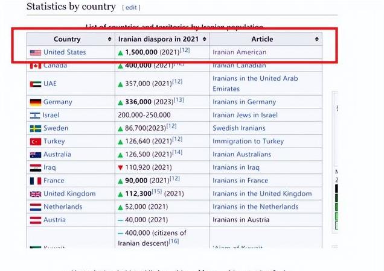The image size is (384, 271).
Task: Click the Germany flag icon
Action: click(35, 102)
